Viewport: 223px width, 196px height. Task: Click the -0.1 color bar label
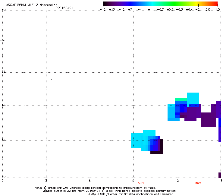[x=199, y=10]
